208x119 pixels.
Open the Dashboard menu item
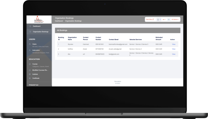[37, 26]
